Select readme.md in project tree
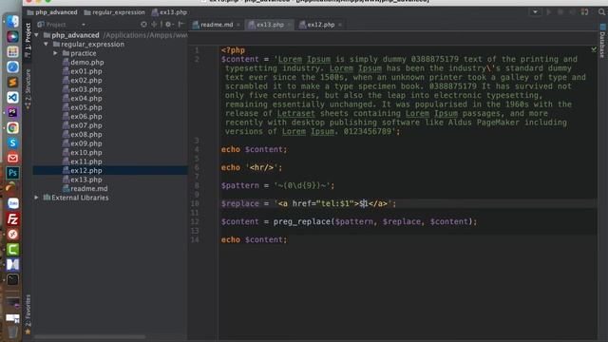Image resolution: width=608 pixels, height=342 pixels. click(x=88, y=188)
